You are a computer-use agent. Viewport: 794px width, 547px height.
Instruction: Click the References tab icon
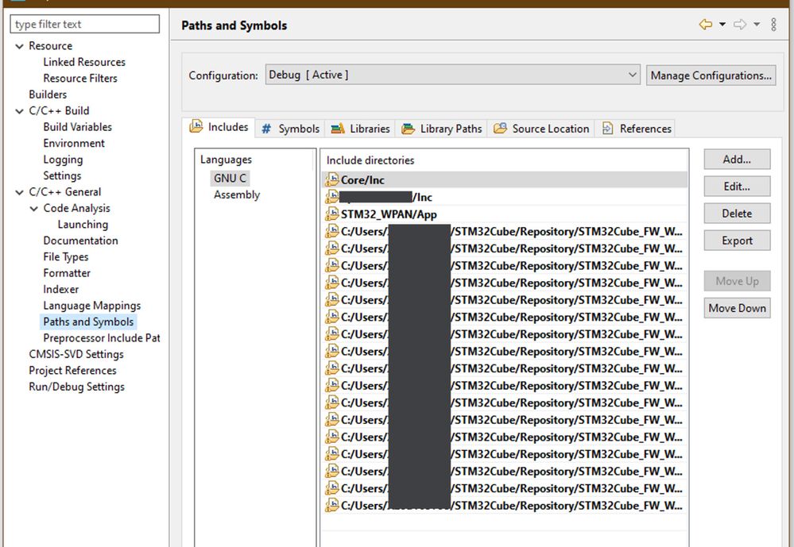pos(608,129)
